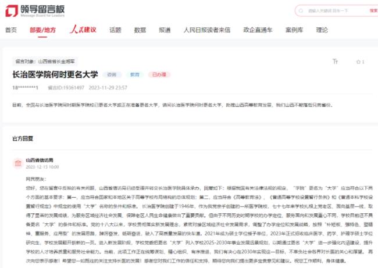378x268 pixels.
Task: Click the title 长治医学院何时更名大学
Action: tap(55, 74)
